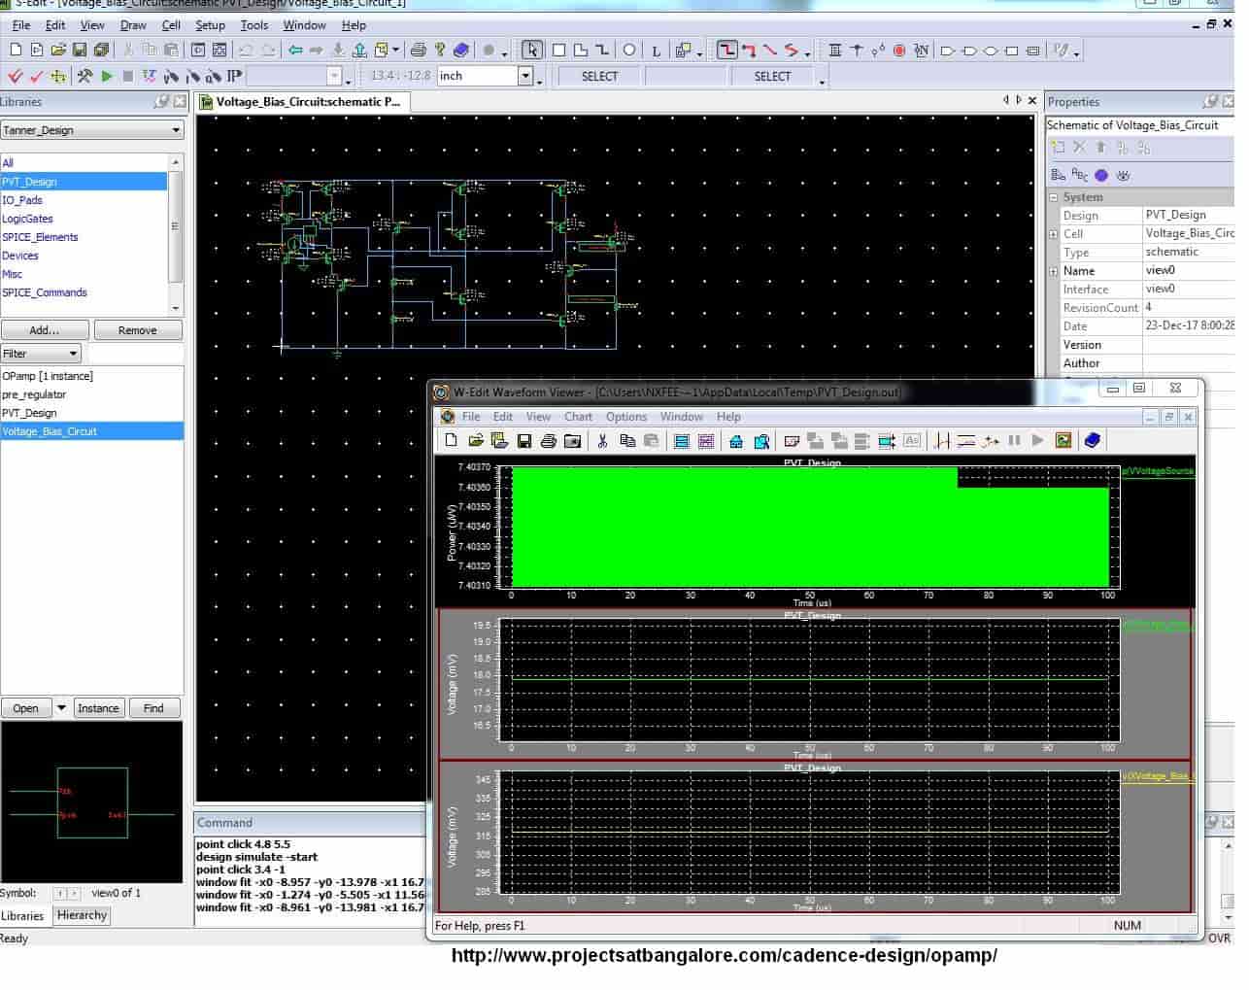Click the net label 'N' tool
This screenshot has width=1249, height=990.
click(921, 50)
